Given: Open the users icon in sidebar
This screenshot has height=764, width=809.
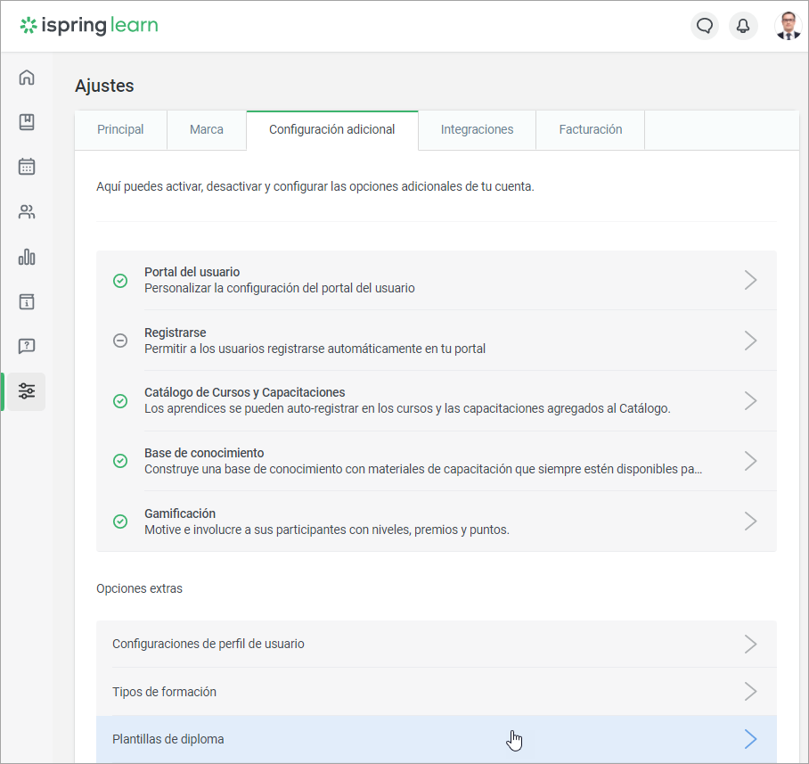Looking at the screenshot, I should point(27,212).
